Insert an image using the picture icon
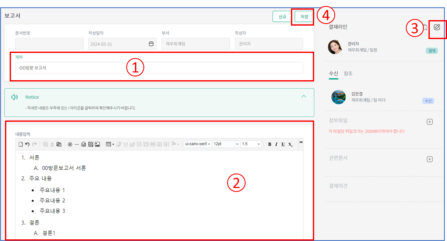Screen dimensions: 447x241 [x=98, y=144]
